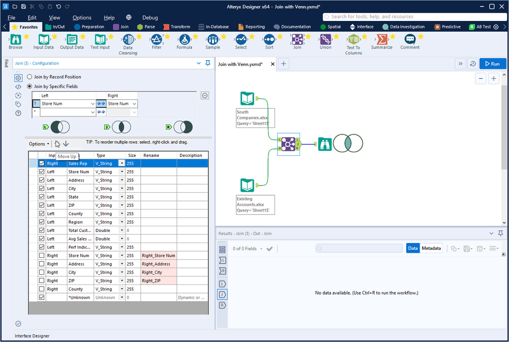Open Type dropdown for Sales Rep
Viewport: 509px width, 342px height.
pyautogui.click(x=122, y=163)
